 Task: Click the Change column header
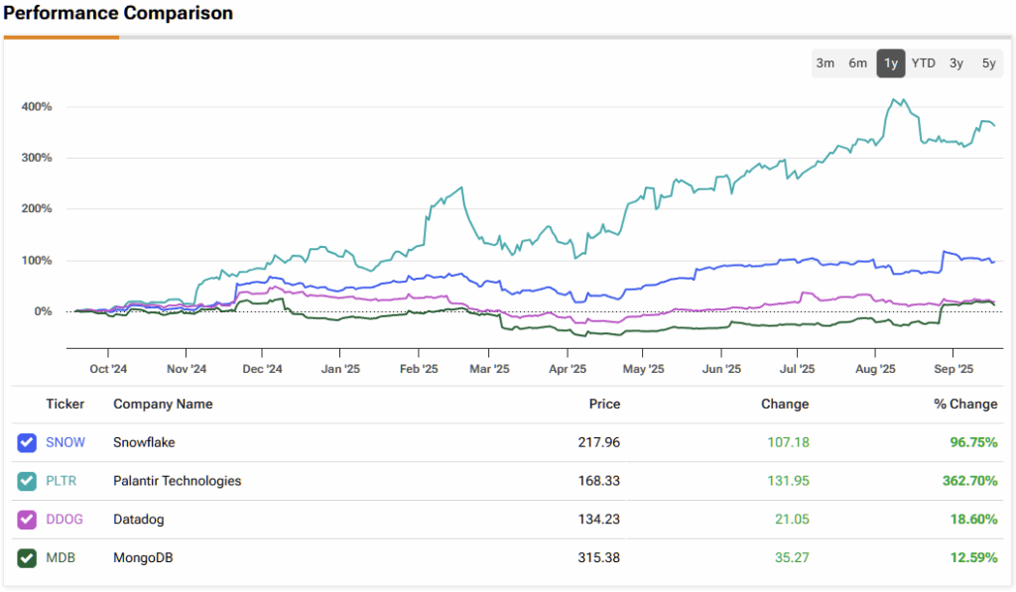(x=786, y=405)
